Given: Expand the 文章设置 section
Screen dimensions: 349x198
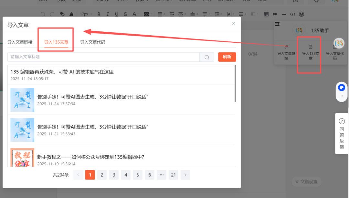Looking at the screenshot, I should (306, 181).
